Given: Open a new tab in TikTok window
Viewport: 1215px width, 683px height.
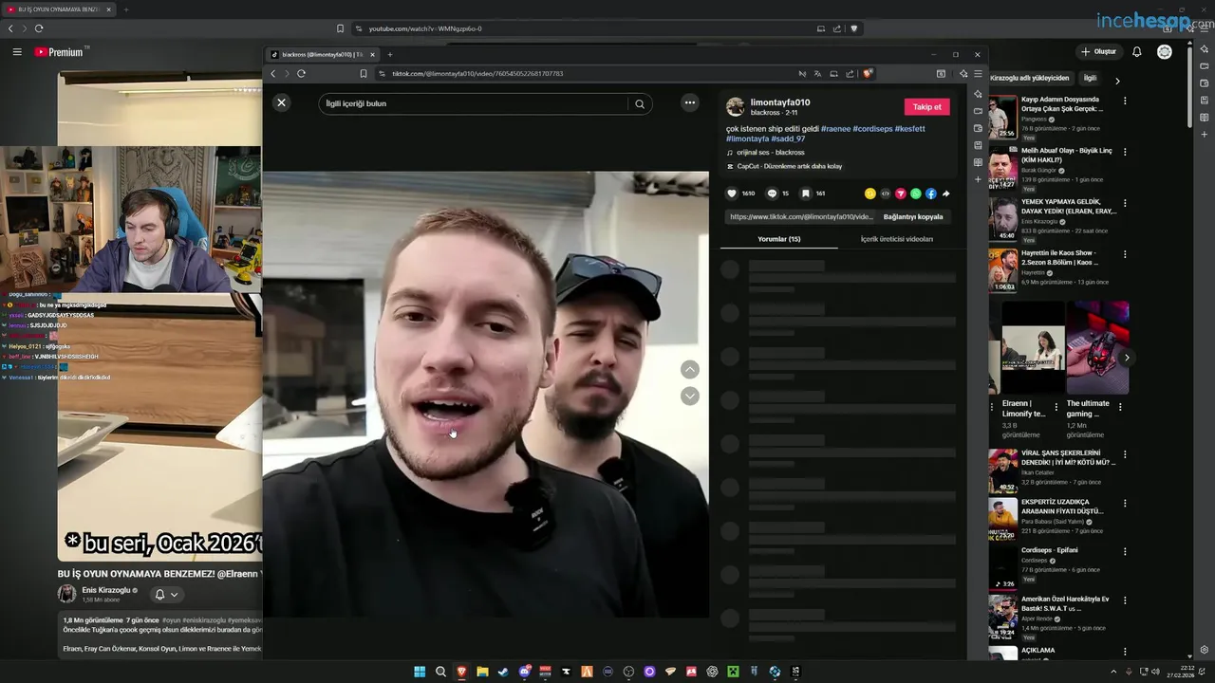Looking at the screenshot, I should click(389, 55).
